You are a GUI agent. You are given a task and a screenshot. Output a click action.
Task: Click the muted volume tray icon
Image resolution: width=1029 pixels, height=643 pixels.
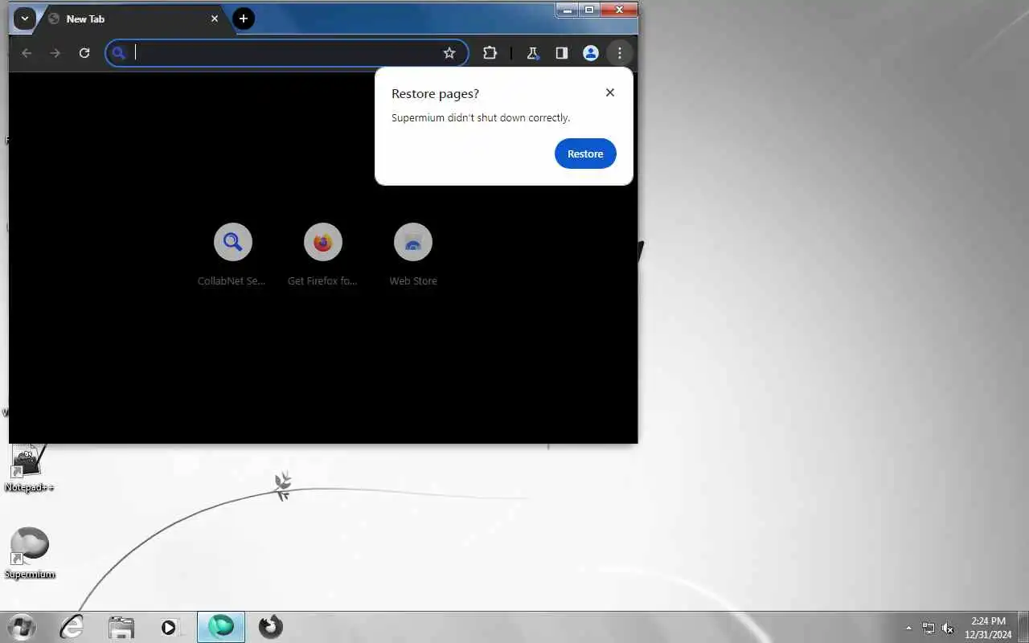point(948,628)
